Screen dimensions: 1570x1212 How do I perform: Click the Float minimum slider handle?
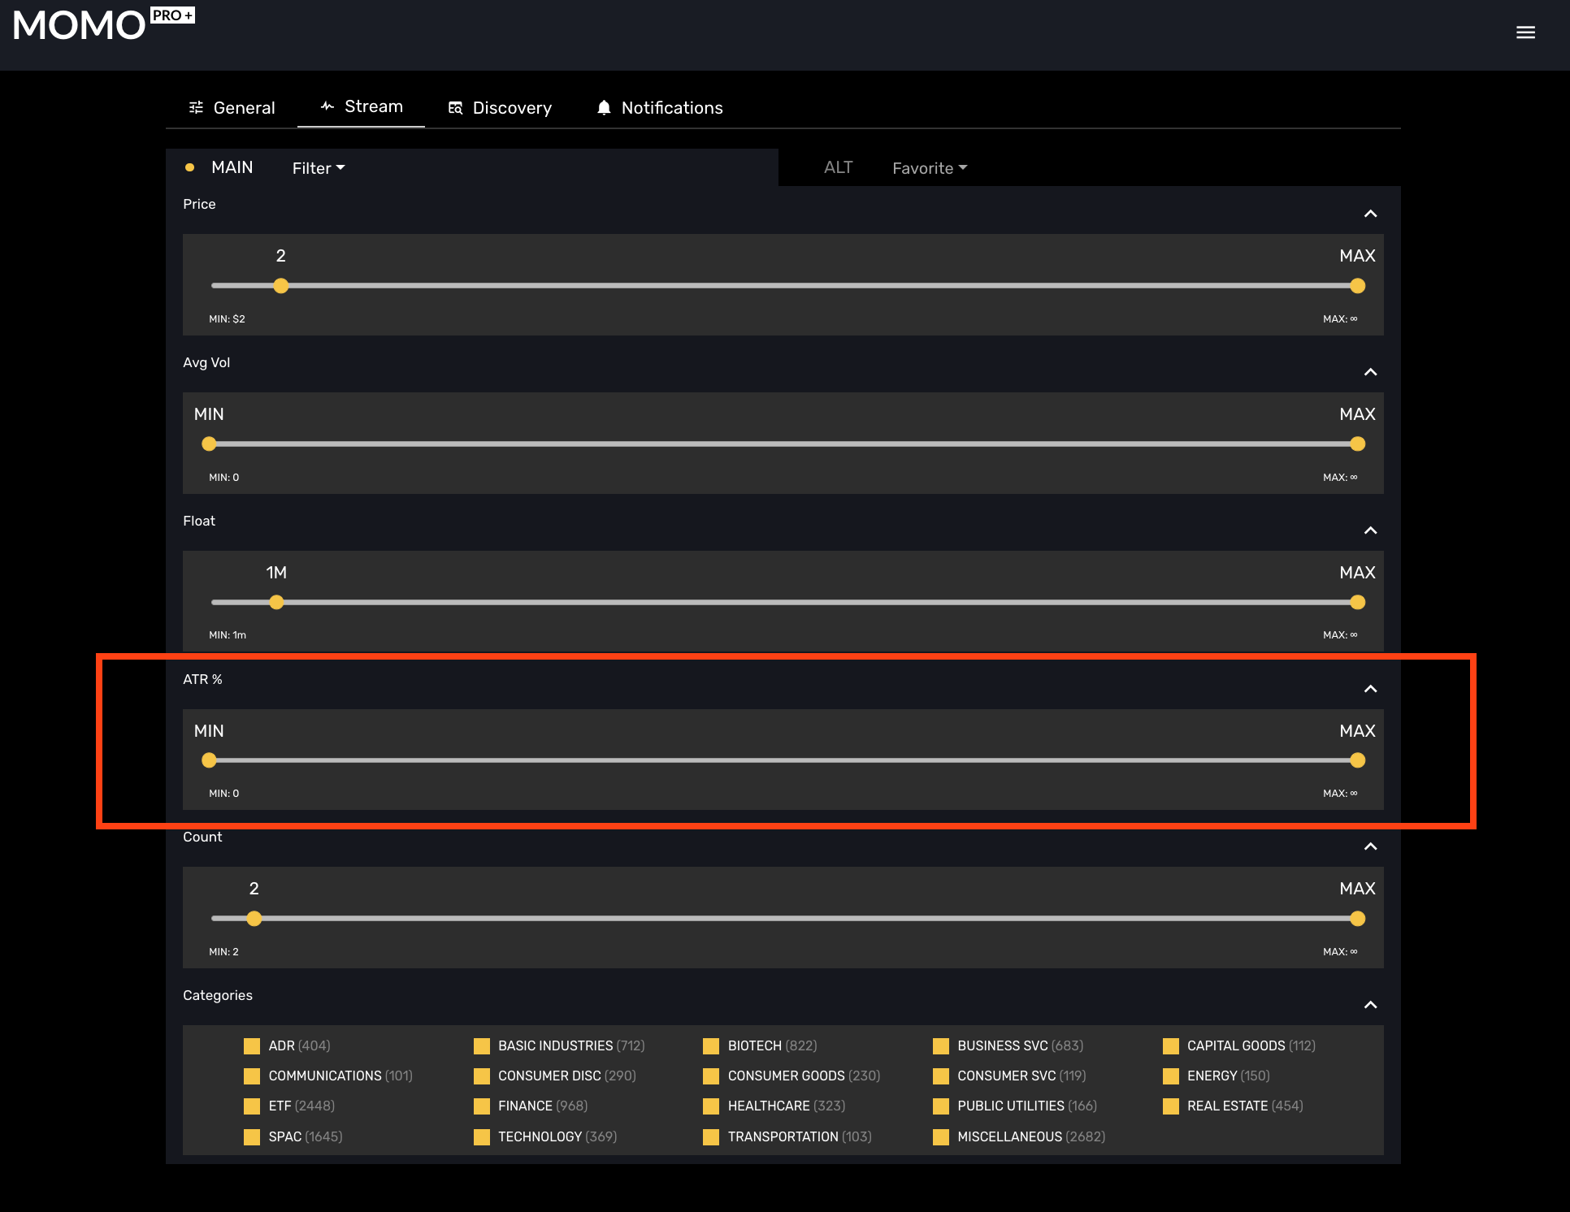point(276,602)
